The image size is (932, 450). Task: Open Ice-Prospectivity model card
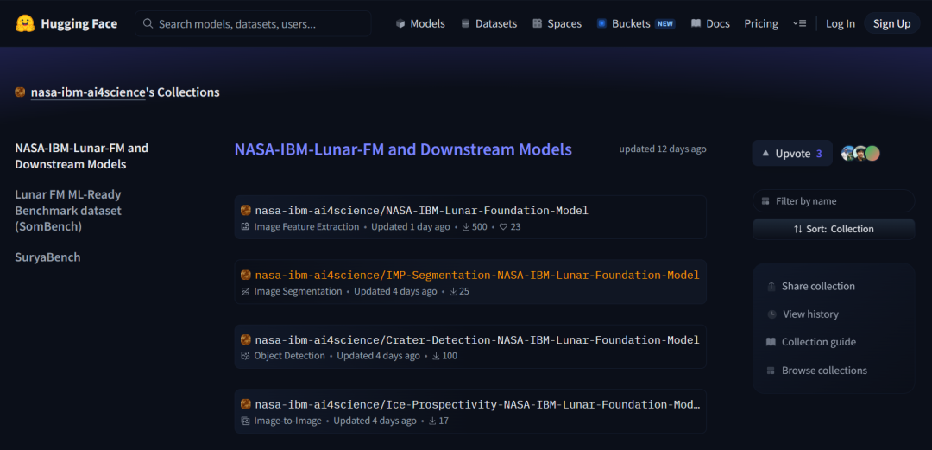click(470, 411)
